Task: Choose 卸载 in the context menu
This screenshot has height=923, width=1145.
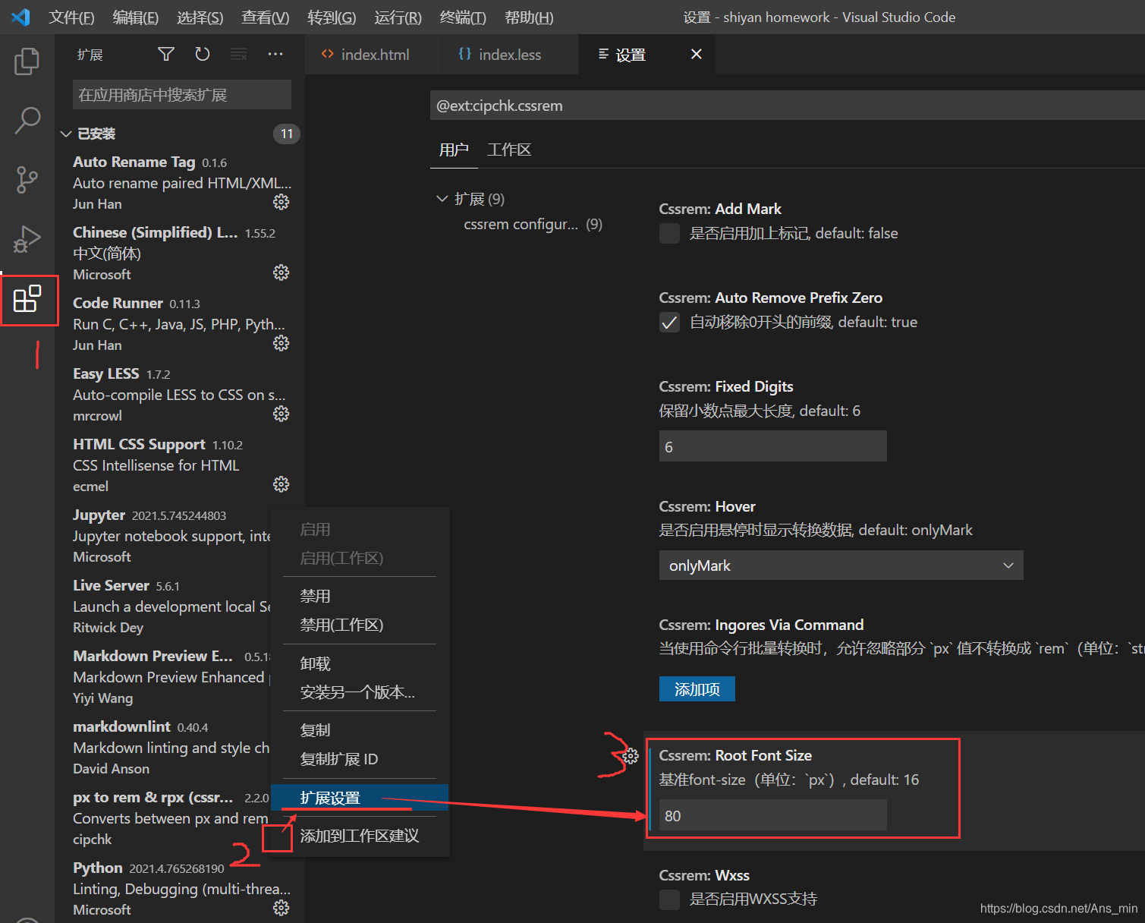Action: coord(360,663)
